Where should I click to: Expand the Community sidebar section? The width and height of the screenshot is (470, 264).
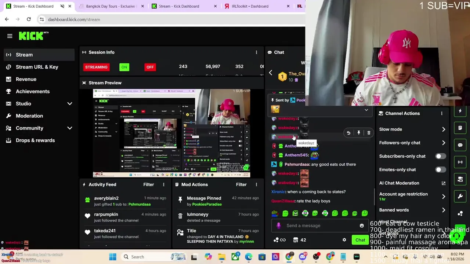click(x=69, y=128)
